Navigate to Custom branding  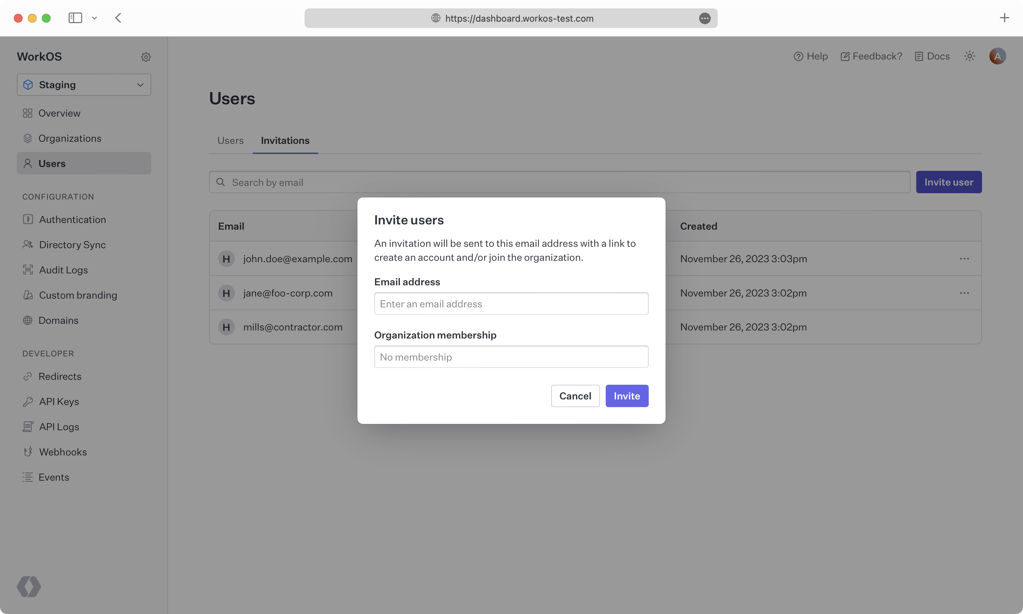click(x=78, y=295)
